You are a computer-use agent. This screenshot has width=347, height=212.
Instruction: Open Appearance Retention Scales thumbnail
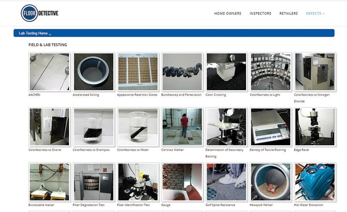coord(138,72)
